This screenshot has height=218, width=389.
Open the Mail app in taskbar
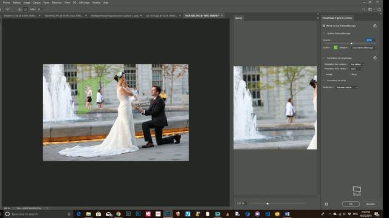coord(108,214)
